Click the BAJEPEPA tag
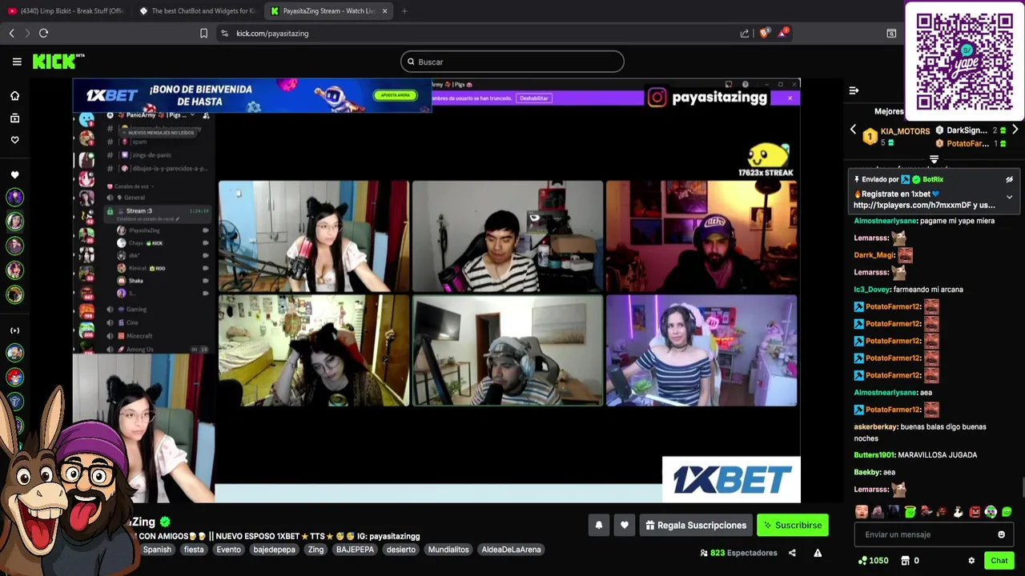1025x576 pixels. coord(355,550)
